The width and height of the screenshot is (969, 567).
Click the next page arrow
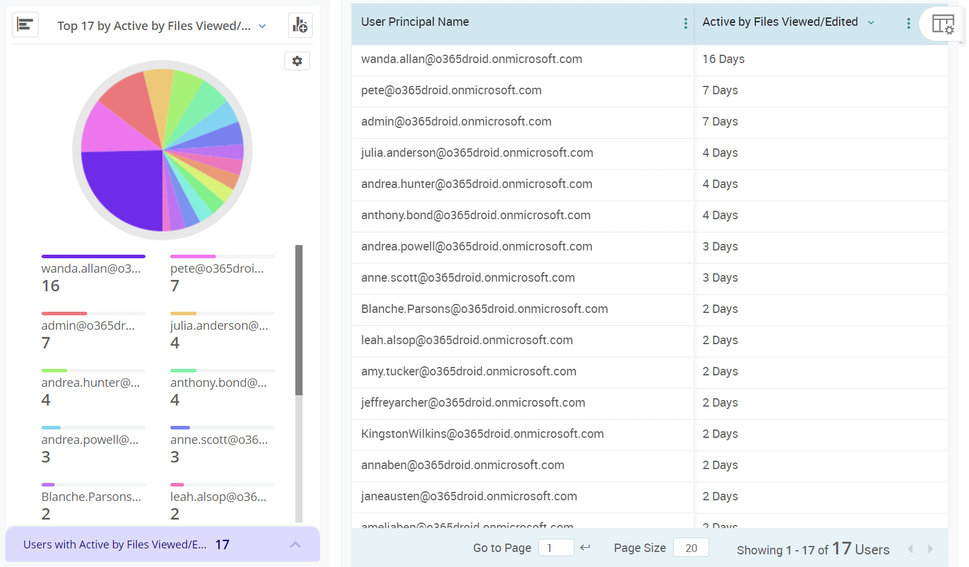tap(929, 548)
